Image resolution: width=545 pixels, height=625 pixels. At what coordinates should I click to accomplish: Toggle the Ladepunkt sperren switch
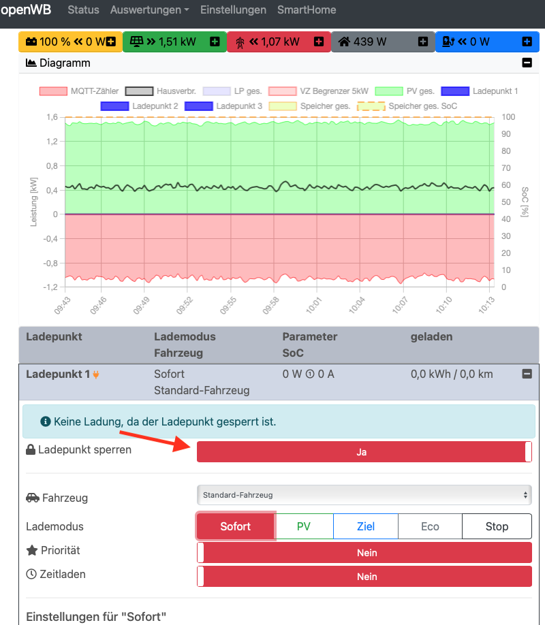[364, 451]
